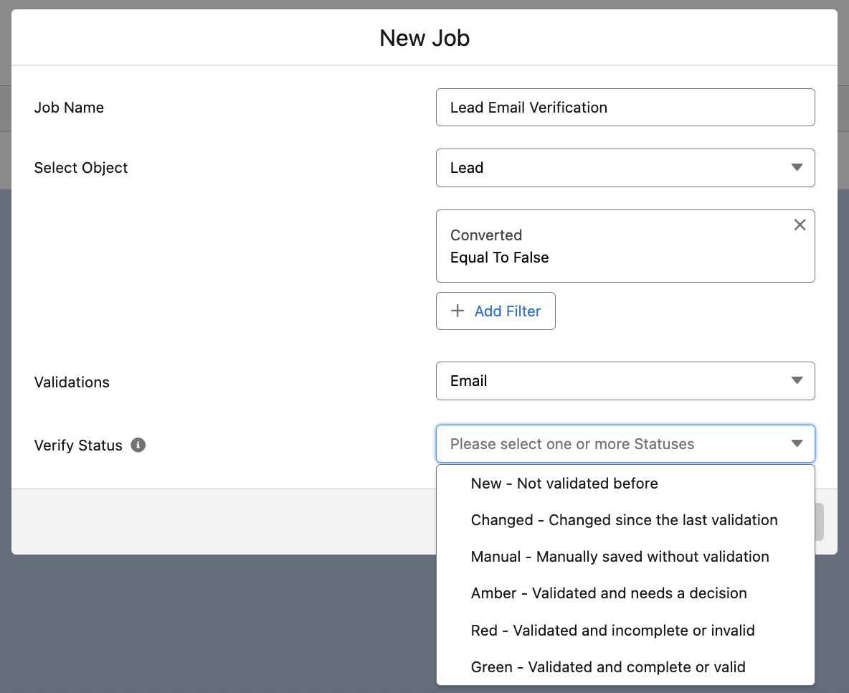Viewport: 849px width, 693px height.
Task: Pick Manual - Manually saved without validation
Action: 620,557
